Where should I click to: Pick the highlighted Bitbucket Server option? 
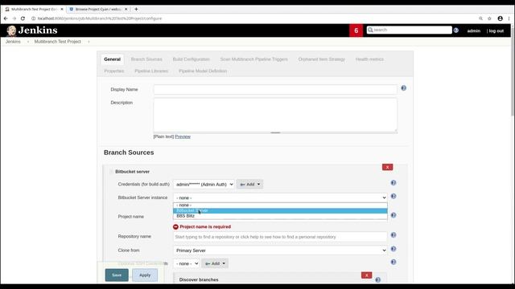click(280, 210)
